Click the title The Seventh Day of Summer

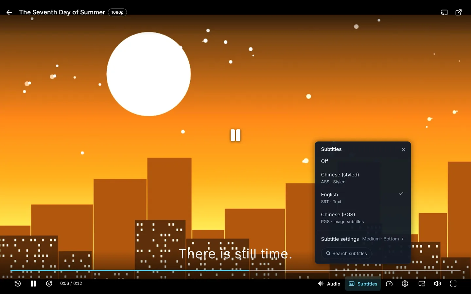(62, 12)
